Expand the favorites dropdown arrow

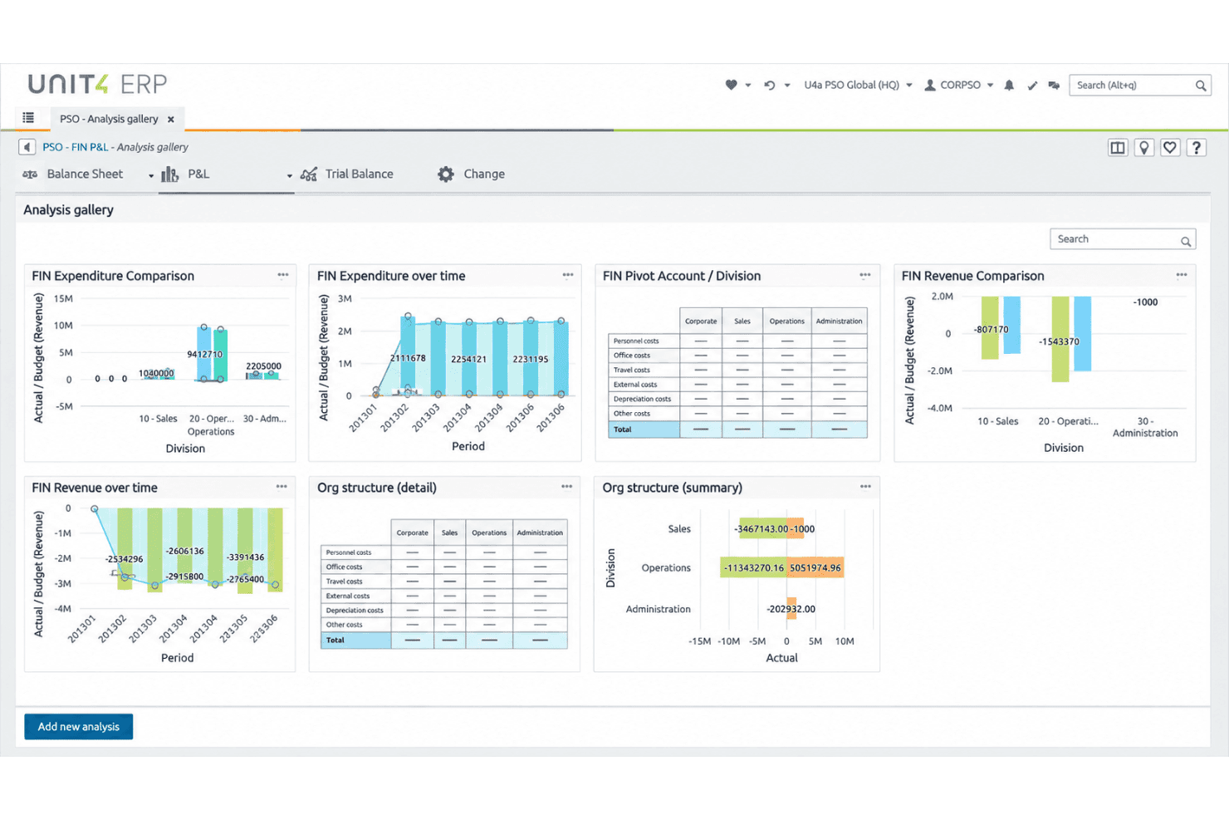pyautogui.click(x=748, y=86)
